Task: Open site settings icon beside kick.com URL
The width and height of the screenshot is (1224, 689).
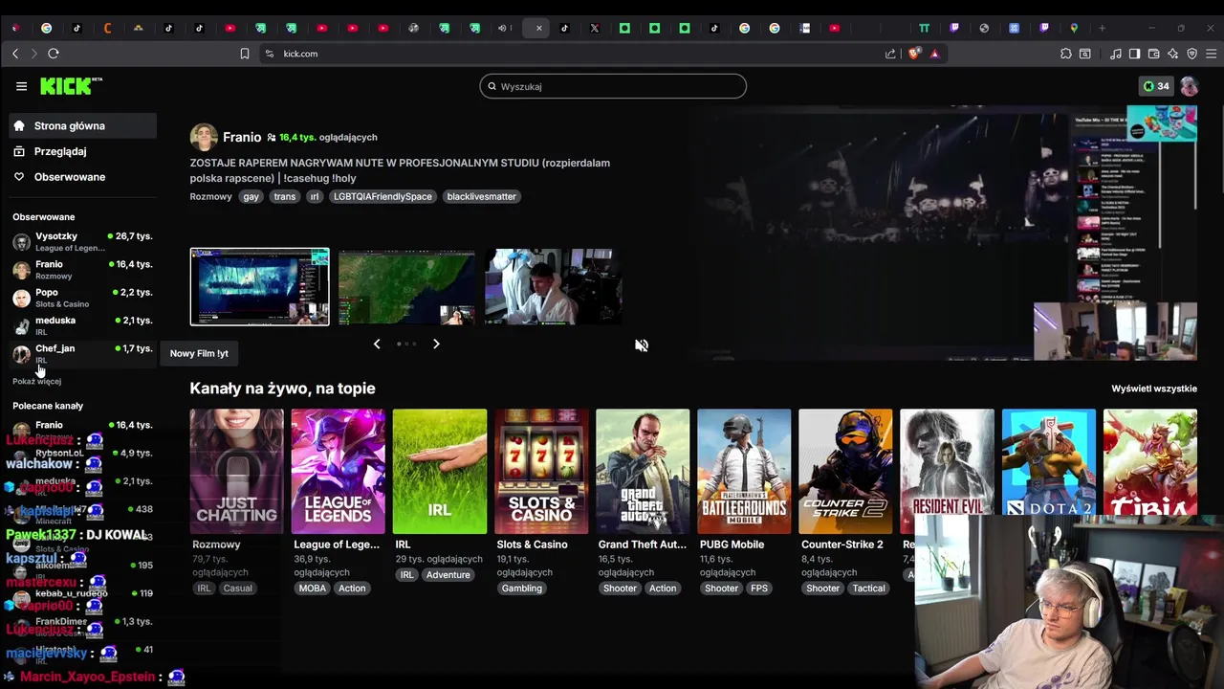Action: [x=270, y=54]
